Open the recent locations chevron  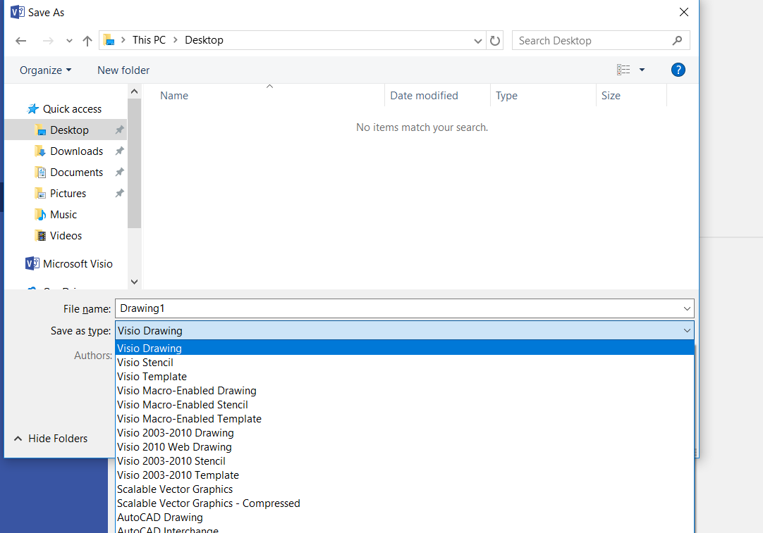(x=69, y=41)
